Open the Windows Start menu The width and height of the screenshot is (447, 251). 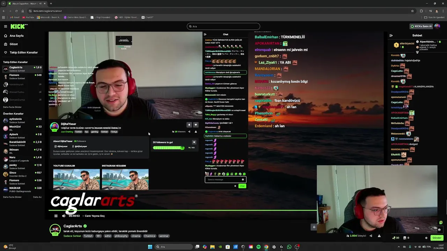click(150, 247)
